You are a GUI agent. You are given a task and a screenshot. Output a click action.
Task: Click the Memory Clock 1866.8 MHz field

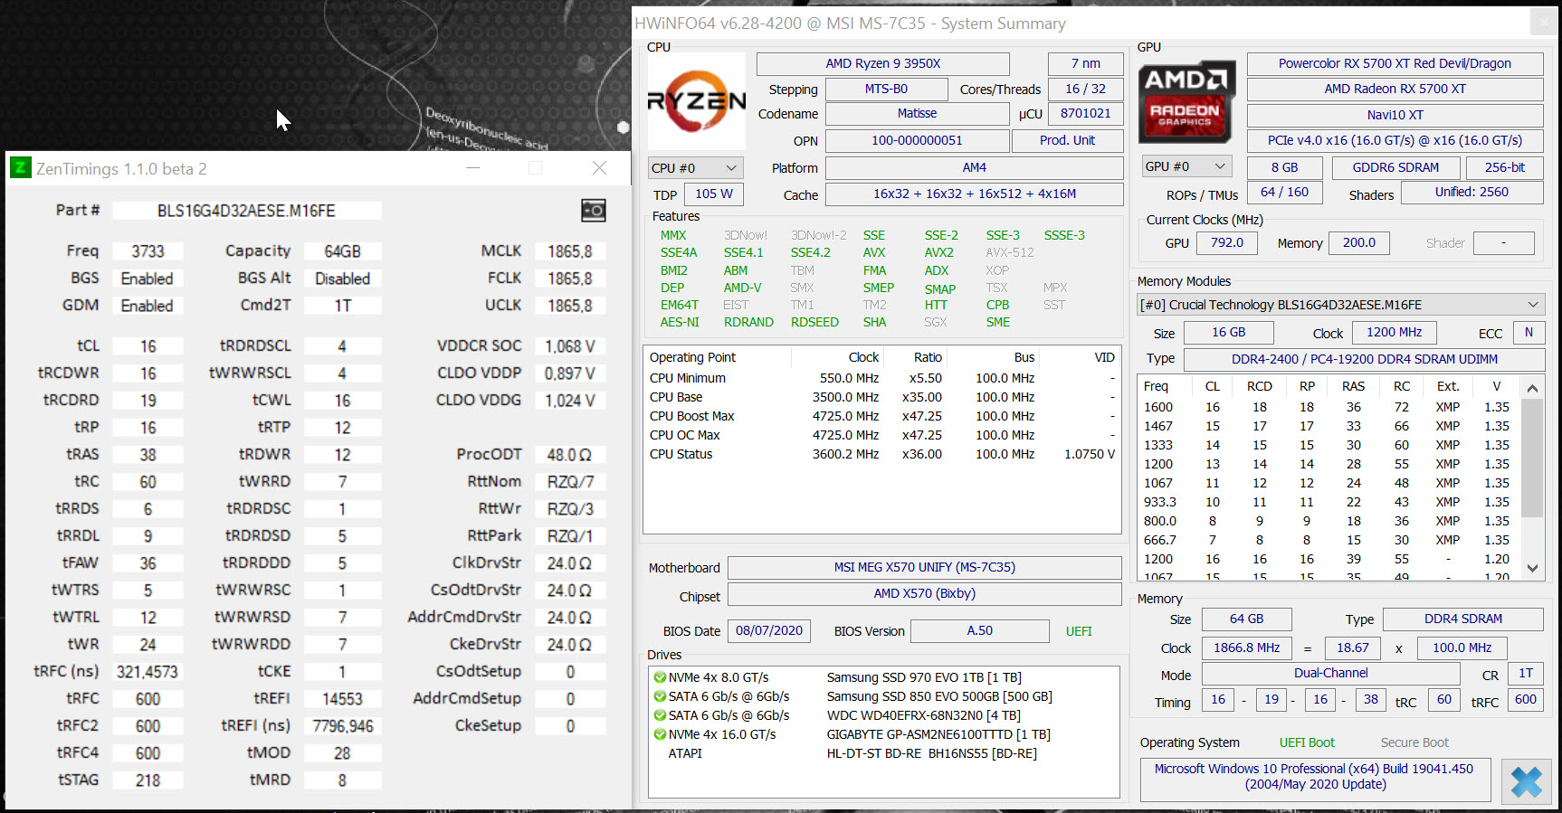point(1246,648)
